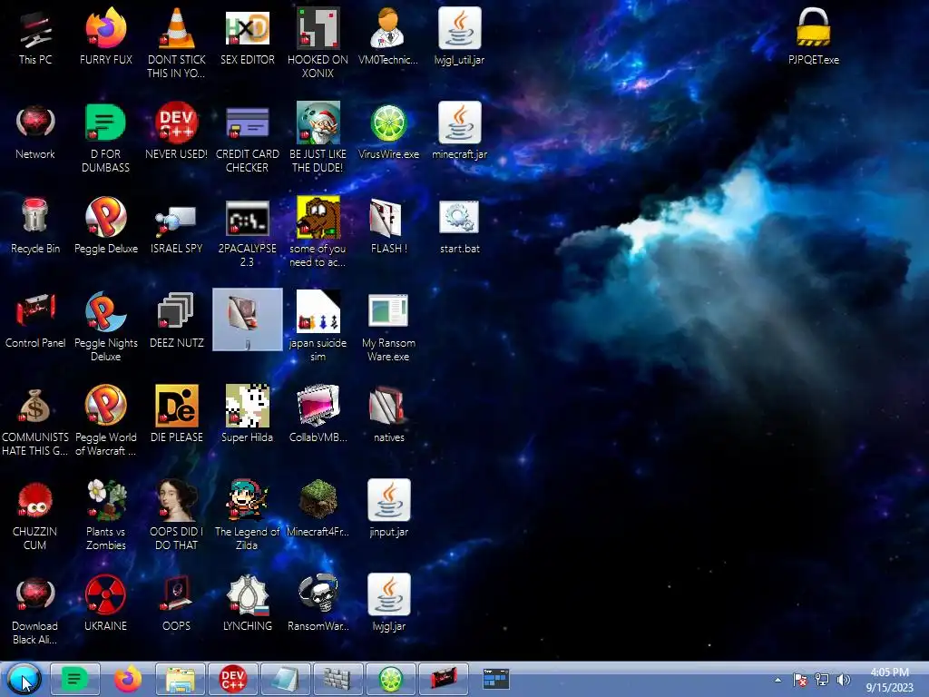
Task: Select the FURRY FUX Firefox shortcut
Action: click(x=105, y=36)
